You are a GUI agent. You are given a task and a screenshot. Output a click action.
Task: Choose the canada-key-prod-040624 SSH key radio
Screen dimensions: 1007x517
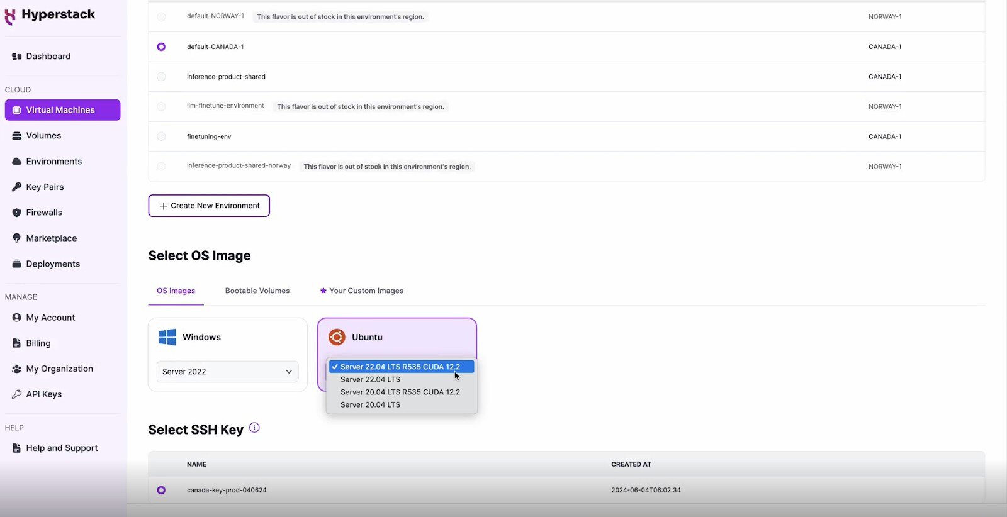tap(161, 490)
